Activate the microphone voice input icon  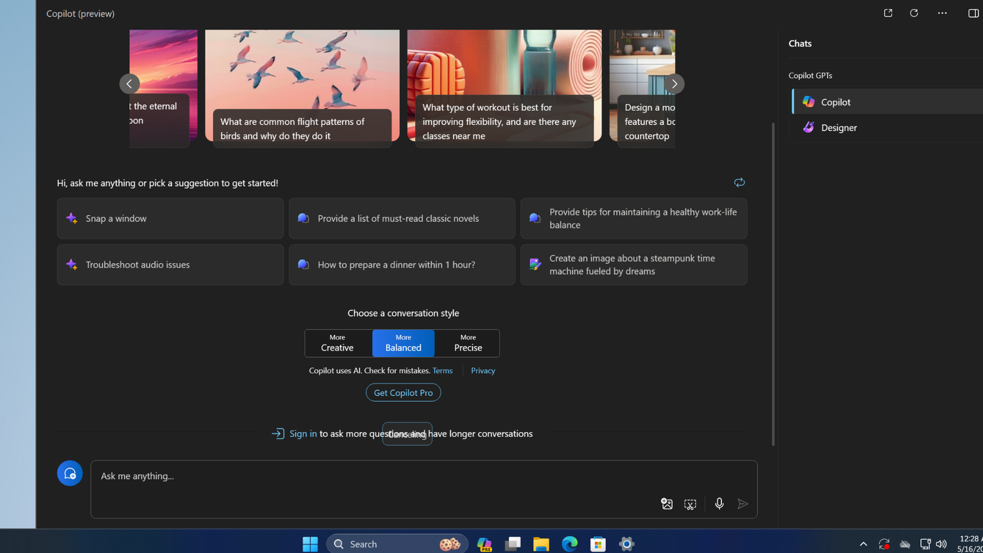(719, 504)
